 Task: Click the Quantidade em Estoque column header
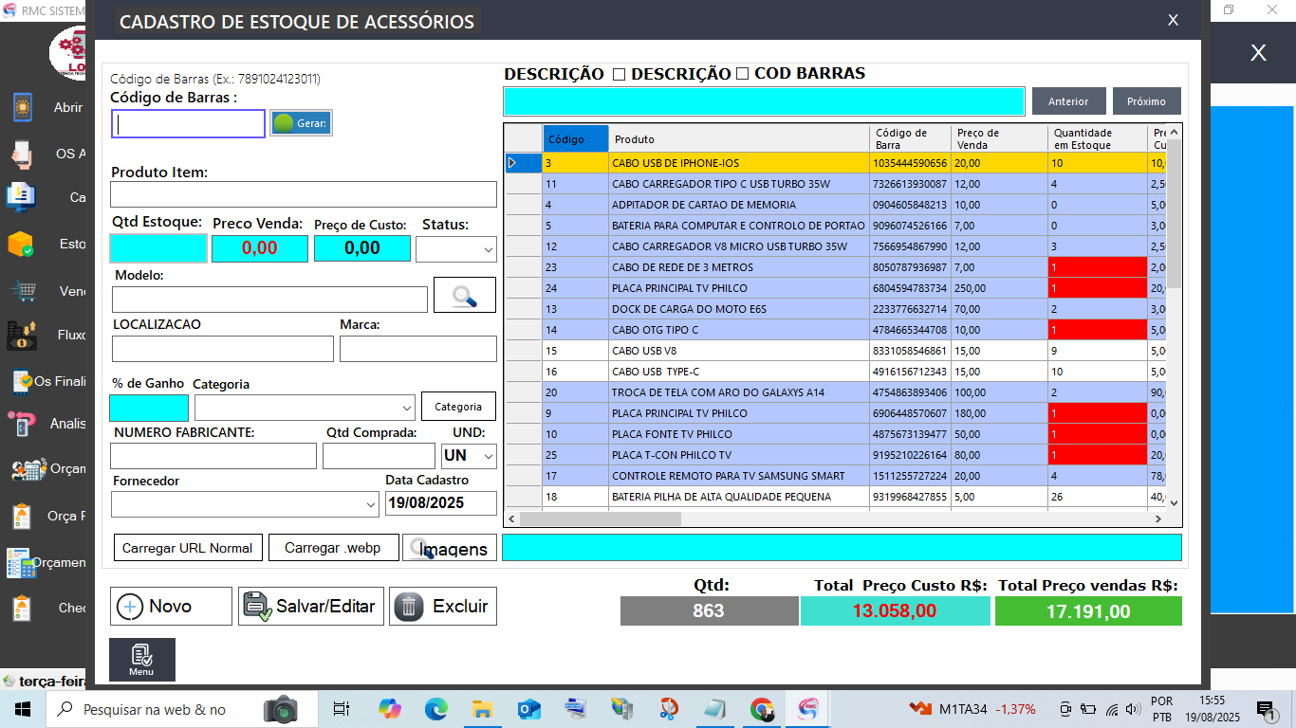[x=1098, y=139]
